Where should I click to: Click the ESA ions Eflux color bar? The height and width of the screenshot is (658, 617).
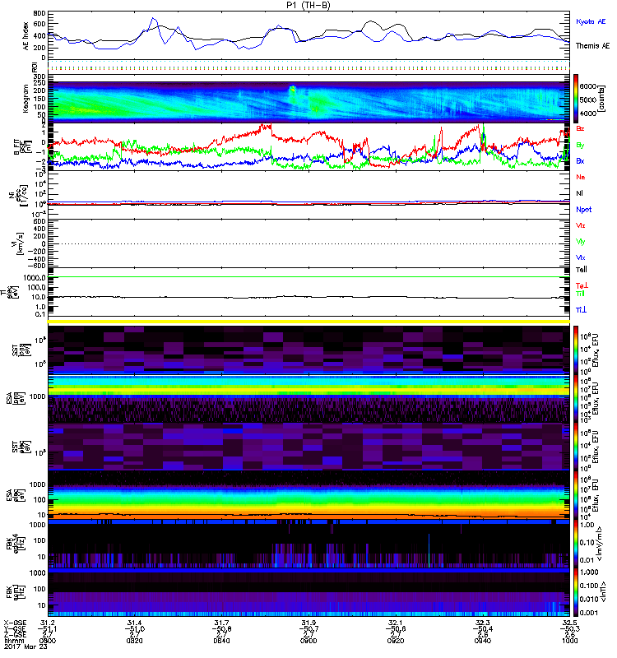[x=576, y=398]
